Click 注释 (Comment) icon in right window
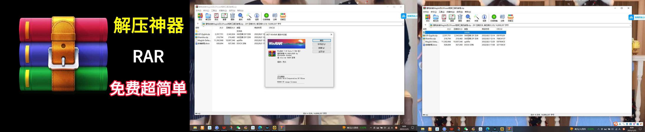This screenshot has width=645, height=132. 502,18
